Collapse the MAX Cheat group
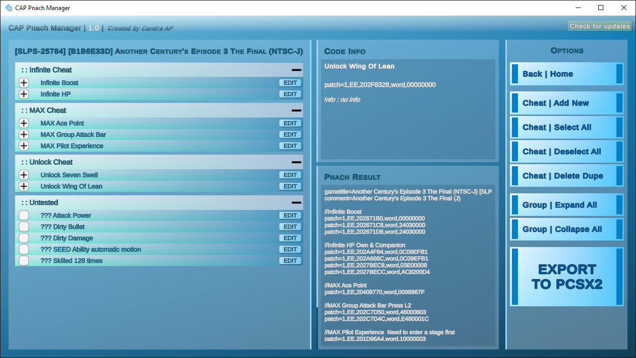The image size is (636, 358). pos(296,110)
